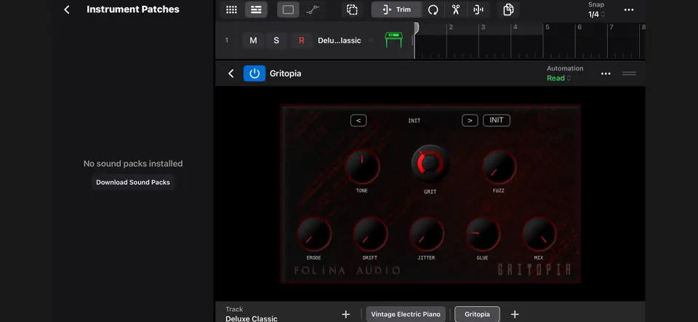698x322 pixels.
Task: Click the Deluxe Classic track label
Action: point(252,318)
